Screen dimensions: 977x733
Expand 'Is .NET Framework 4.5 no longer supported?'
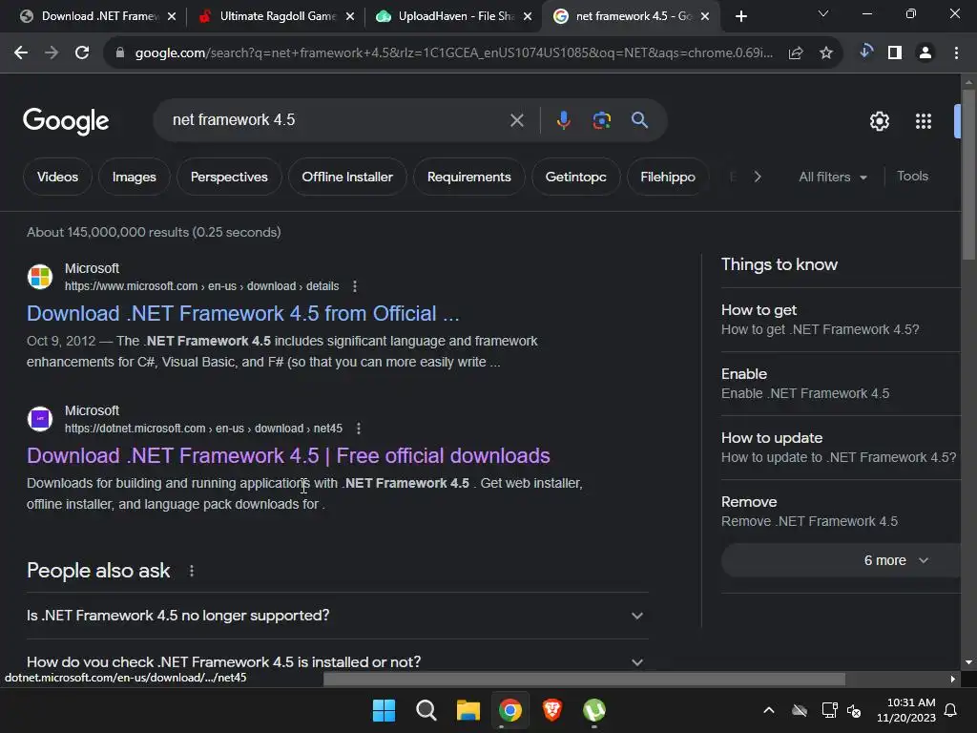pyautogui.click(x=337, y=616)
